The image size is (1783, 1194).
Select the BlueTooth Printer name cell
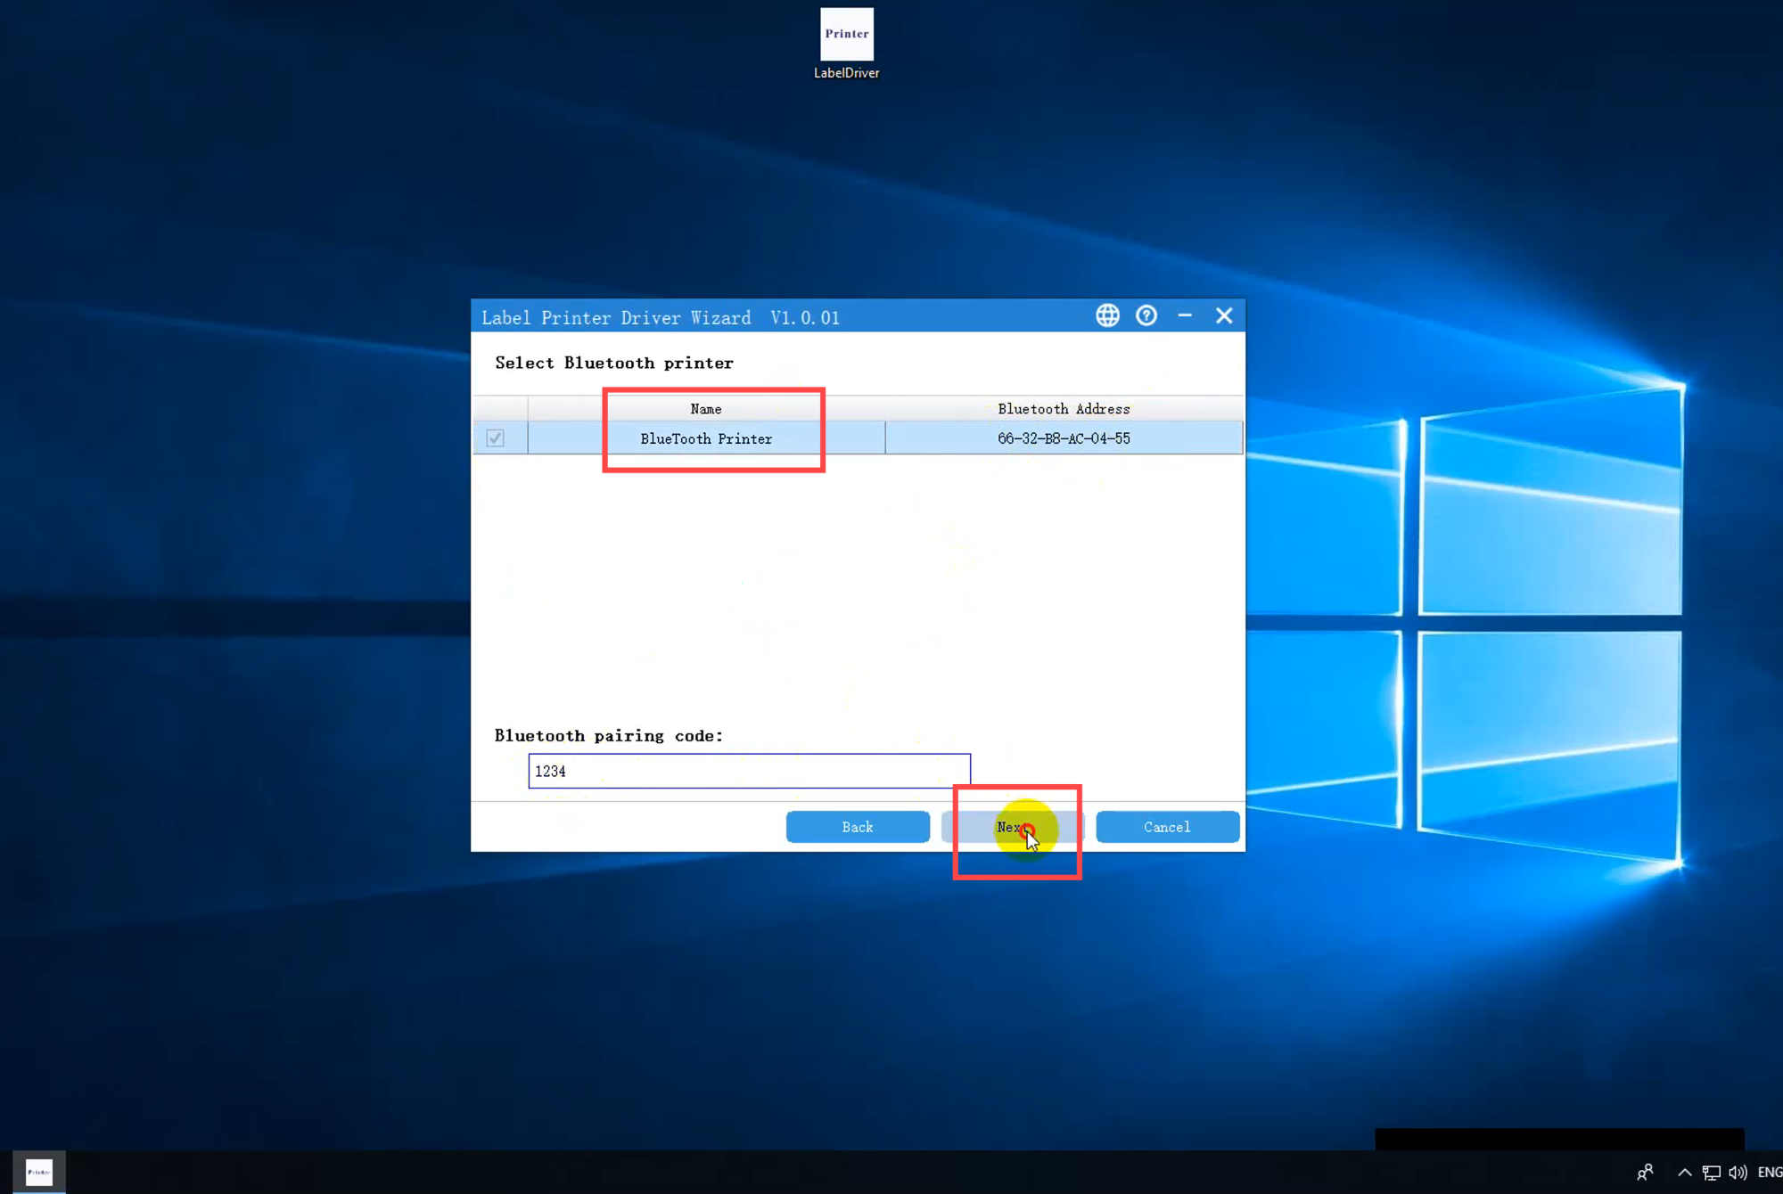coord(706,438)
